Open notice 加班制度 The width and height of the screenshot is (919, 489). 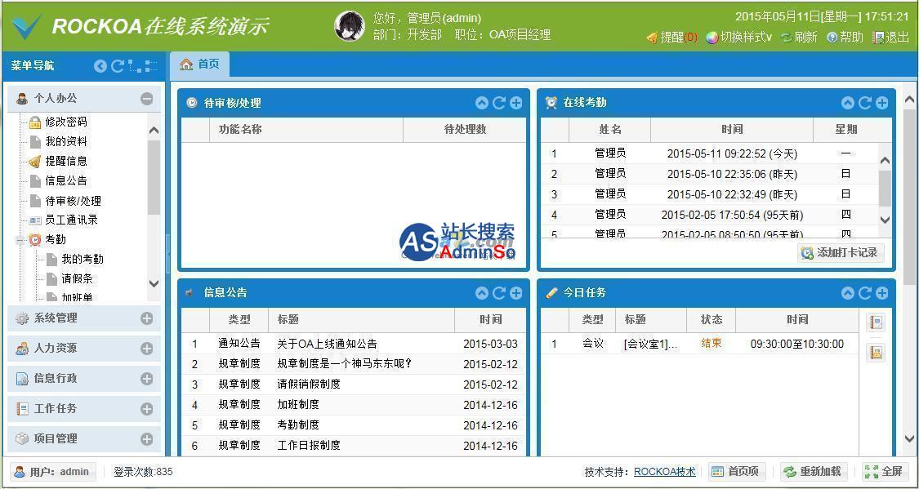coord(297,405)
